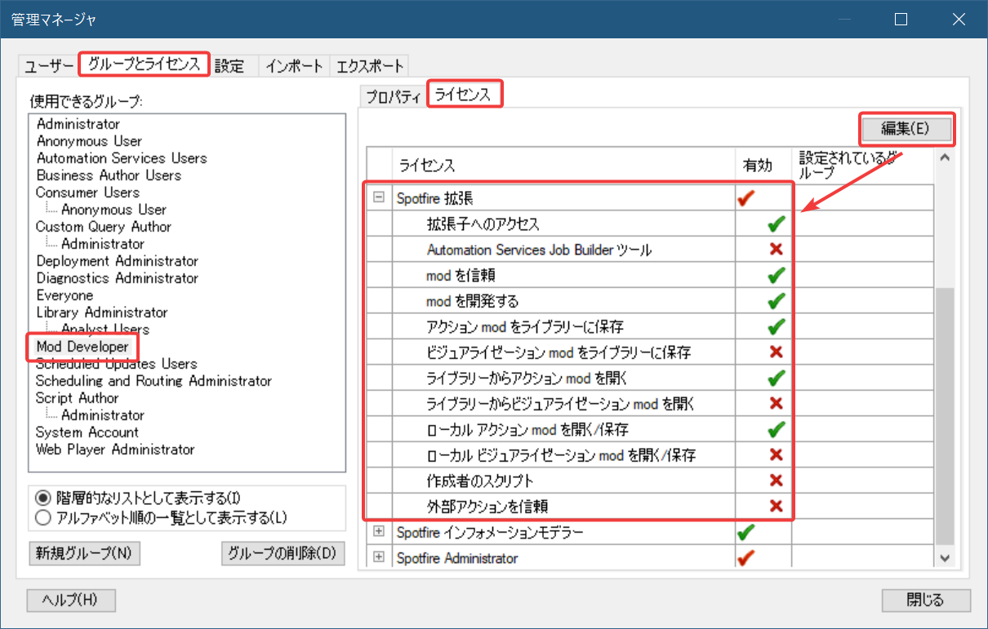Click the 設定されているグループ column header
Image resolution: width=988 pixels, height=629 pixels.
862,166
